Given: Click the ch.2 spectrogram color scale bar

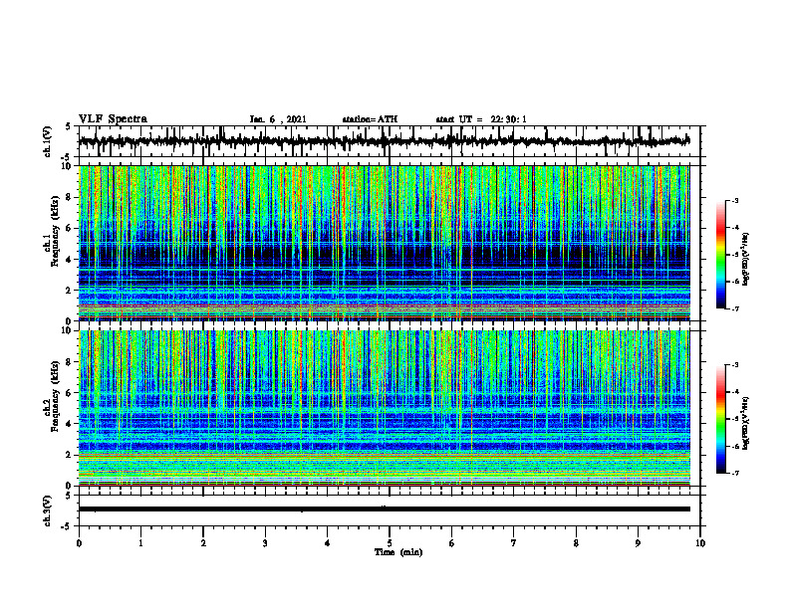Looking at the screenshot, I should (x=720, y=419).
